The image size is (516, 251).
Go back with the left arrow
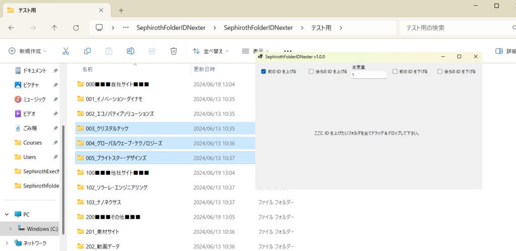(11, 28)
